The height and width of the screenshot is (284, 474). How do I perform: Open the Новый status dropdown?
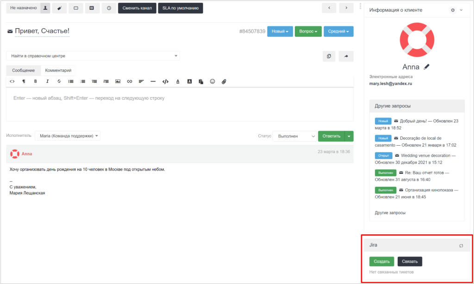280,31
